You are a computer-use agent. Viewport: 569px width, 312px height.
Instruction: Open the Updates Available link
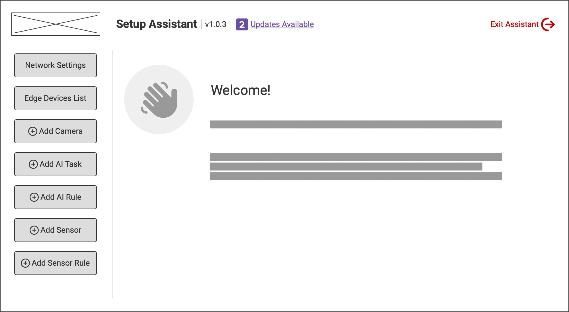(282, 25)
